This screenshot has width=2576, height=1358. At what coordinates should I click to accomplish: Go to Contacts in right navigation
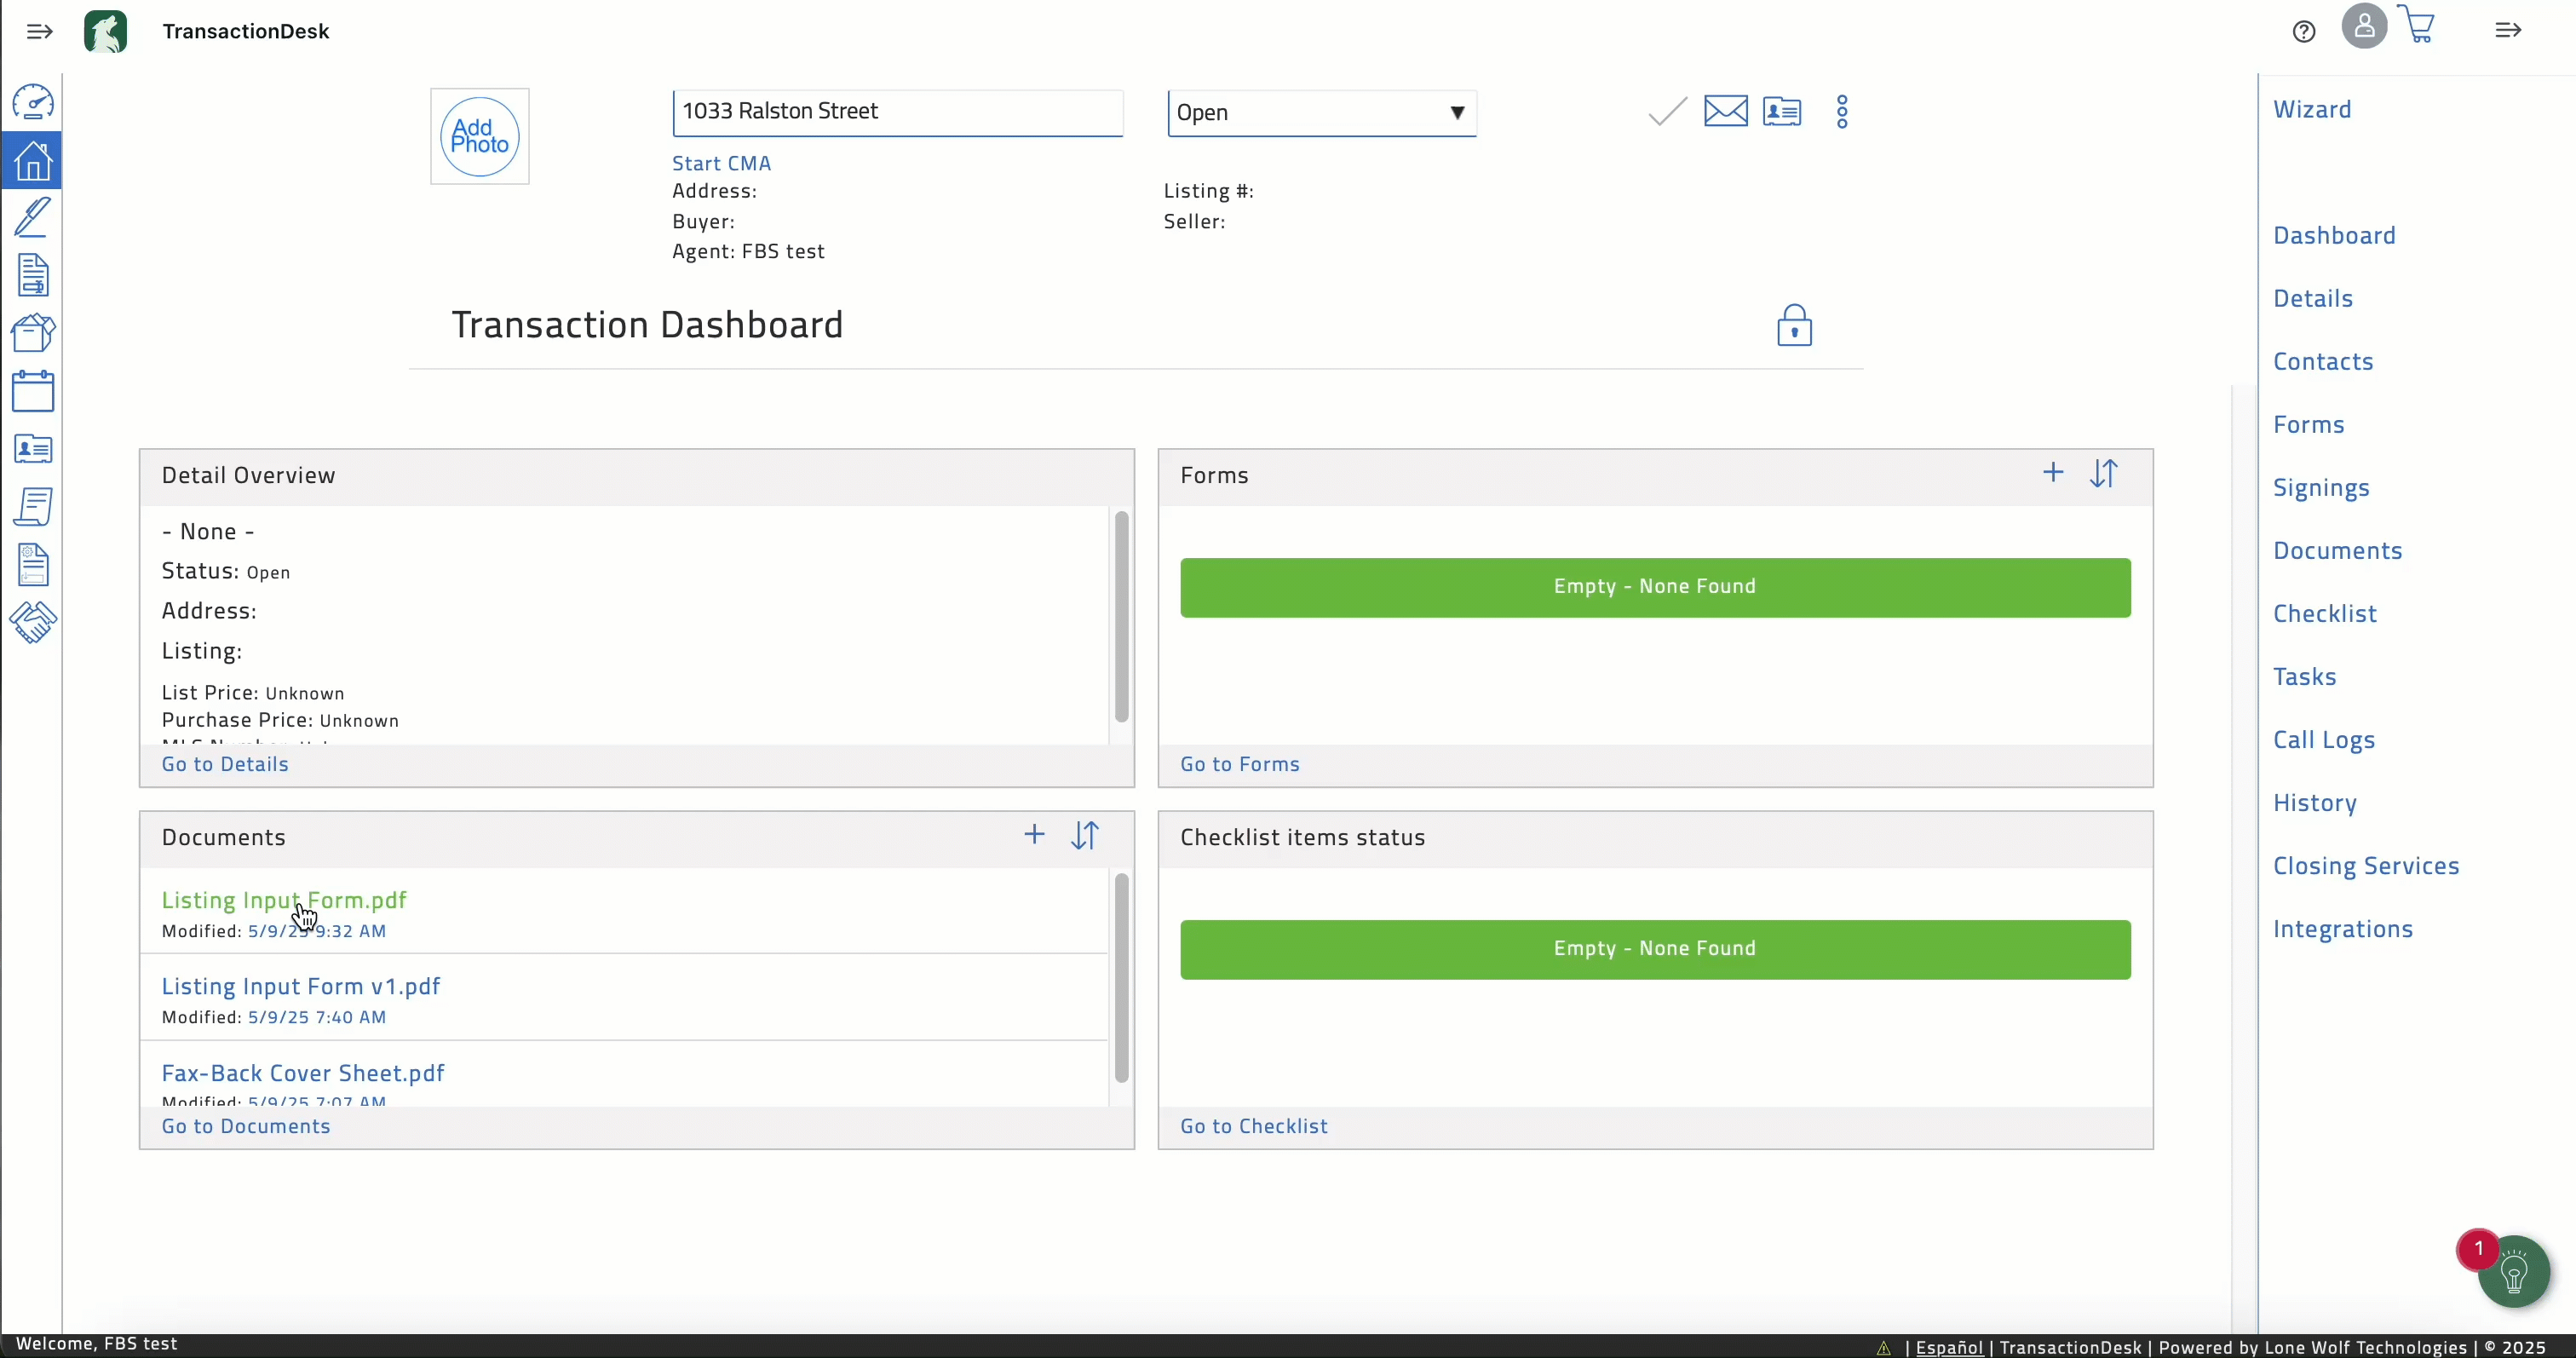click(x=2323, y=362)
